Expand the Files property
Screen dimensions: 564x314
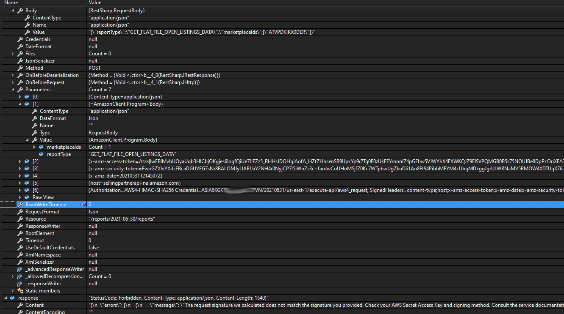click(x=13, y=54)
